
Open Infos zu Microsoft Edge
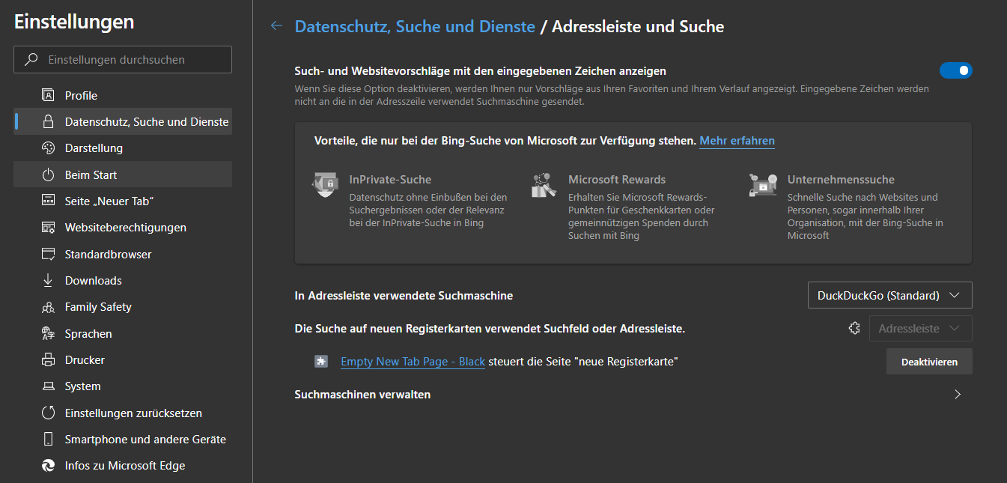click(x=123, y=466)
